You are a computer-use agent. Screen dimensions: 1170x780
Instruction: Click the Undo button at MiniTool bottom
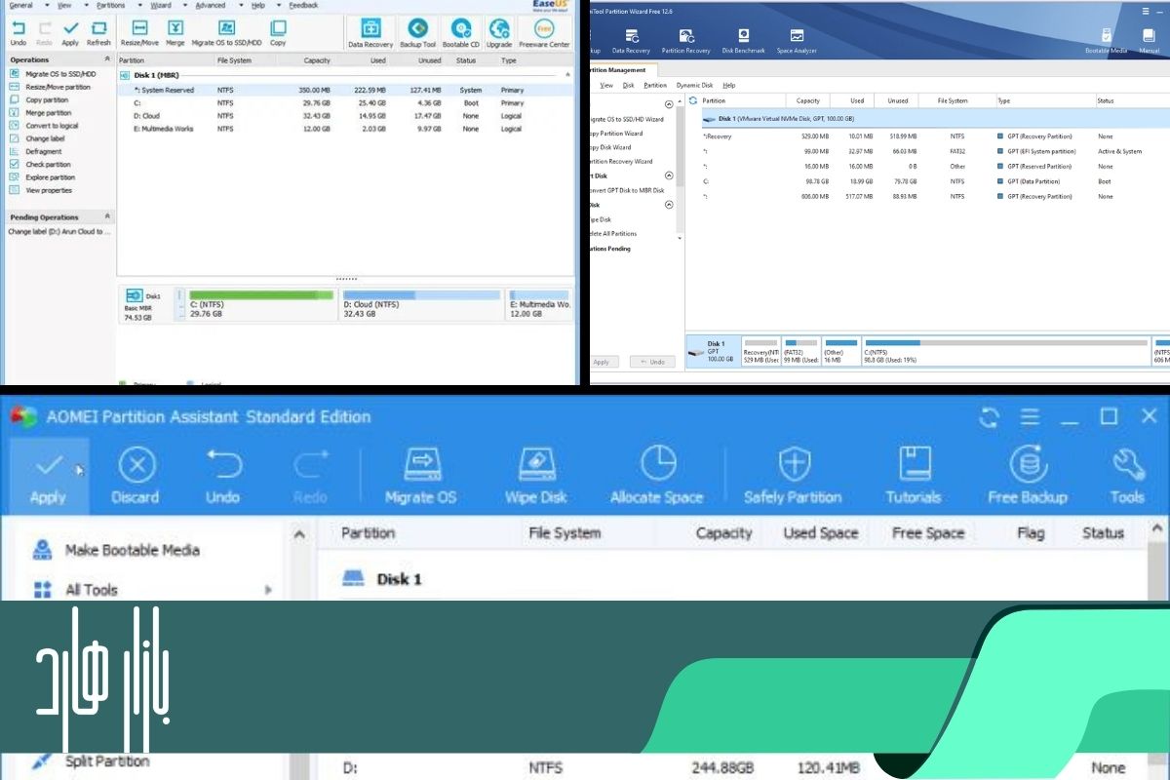click(652, 362)
